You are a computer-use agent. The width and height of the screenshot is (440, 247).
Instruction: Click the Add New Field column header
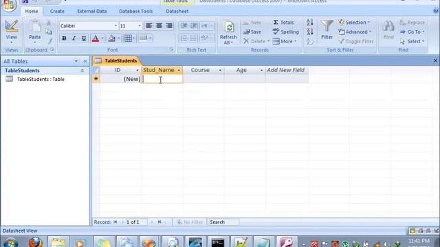tap(287, 70)
